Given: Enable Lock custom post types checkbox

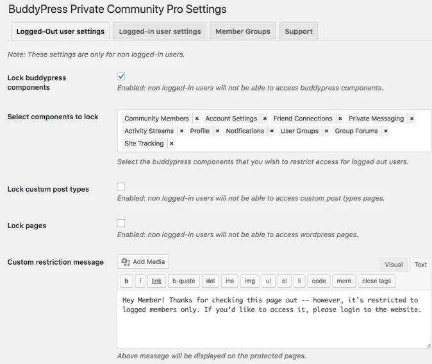Looking at the screenshot, I should coord(121,187).
